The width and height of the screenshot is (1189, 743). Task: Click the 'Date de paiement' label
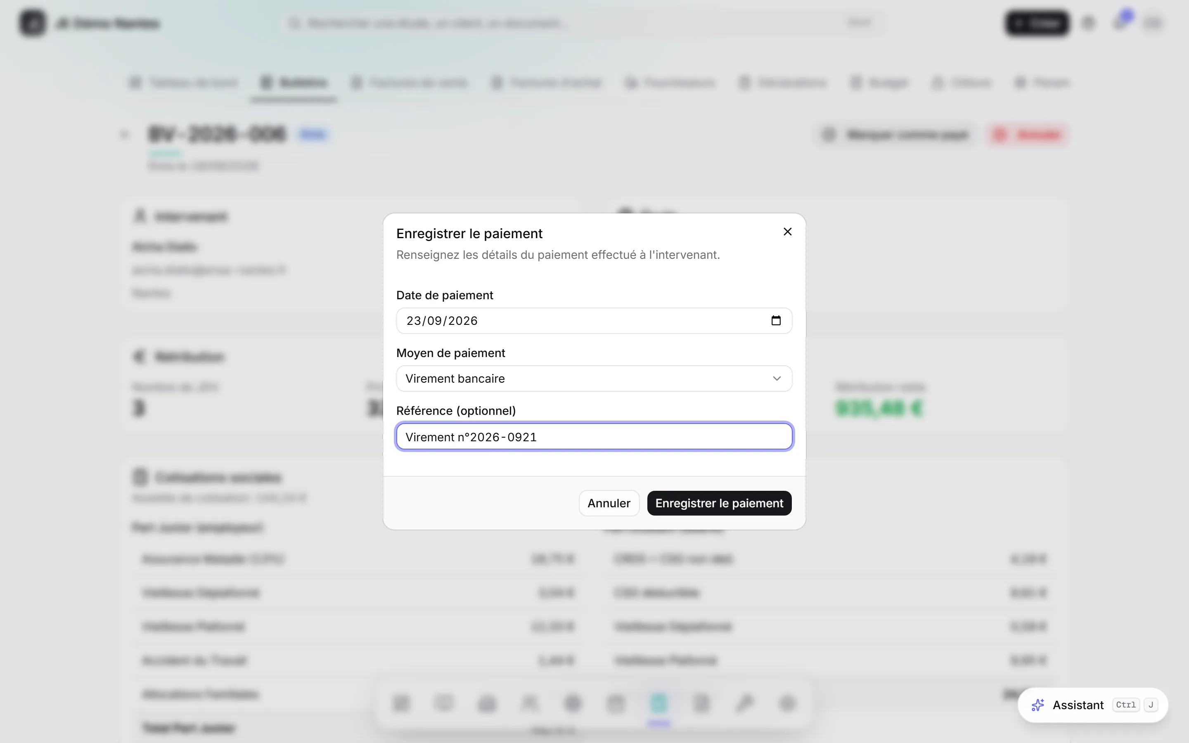click(445, 295)
